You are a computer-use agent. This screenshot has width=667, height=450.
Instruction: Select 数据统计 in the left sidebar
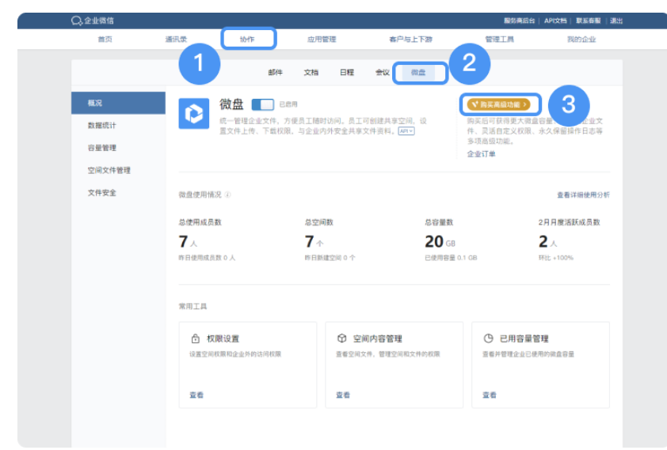[102, 126]
